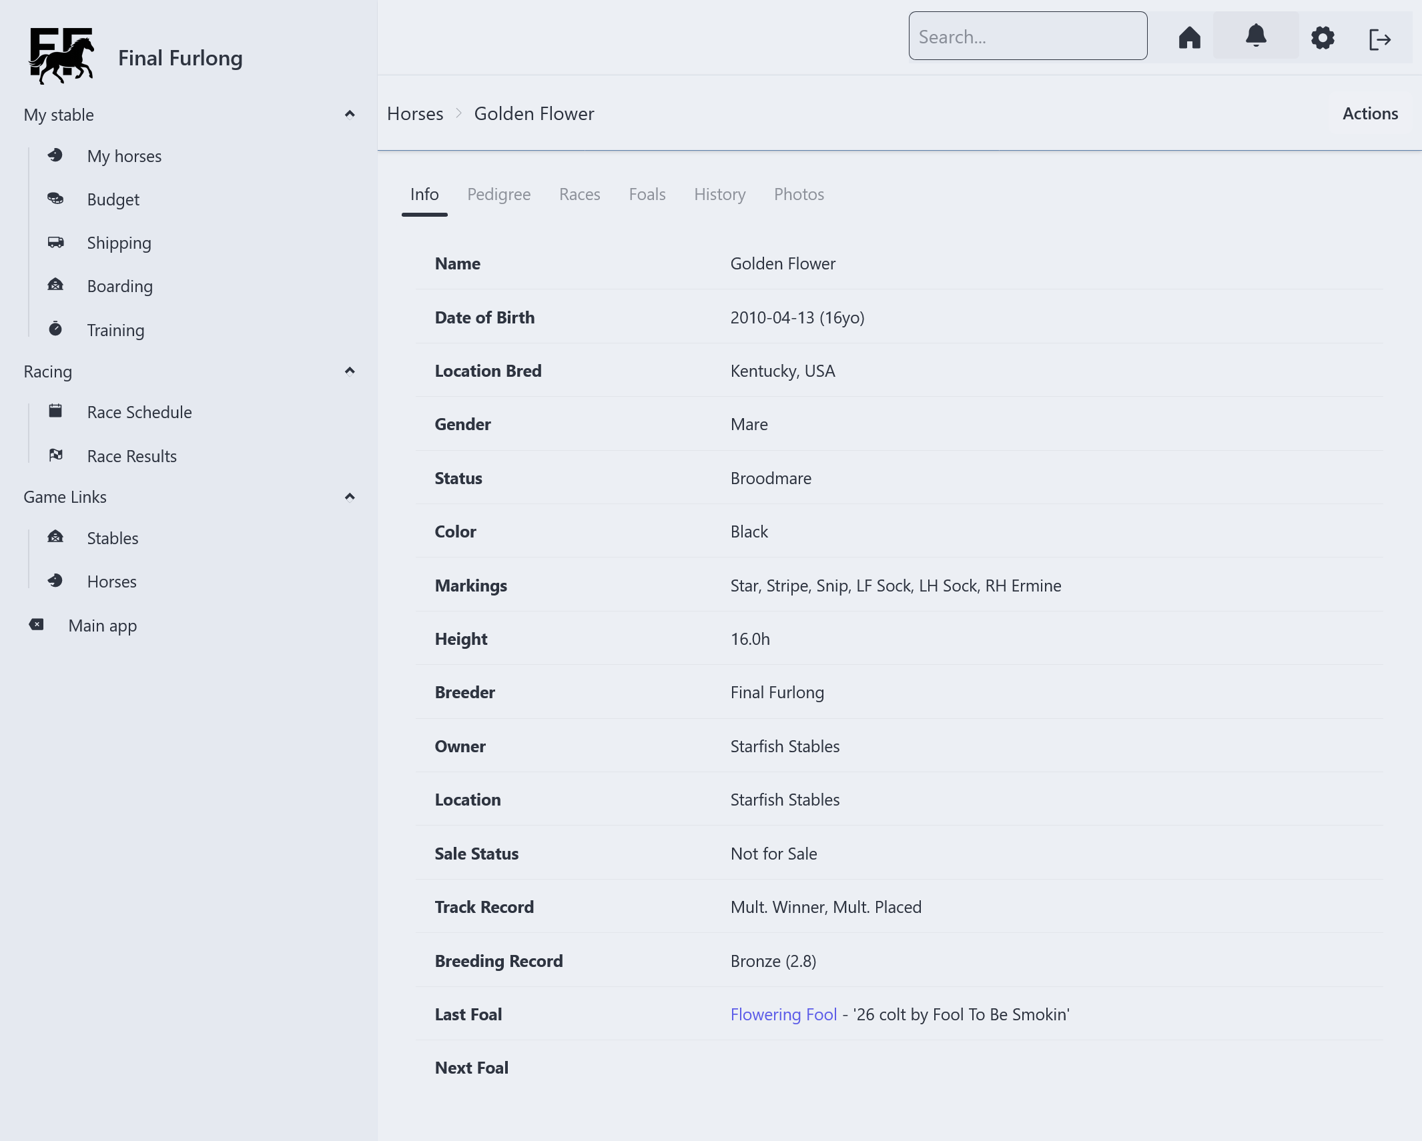Image resolution: width=1422 pixels, height=1141 pixels.
Task: Click the Horses breadcrumb link
Action: click(414, 113)
